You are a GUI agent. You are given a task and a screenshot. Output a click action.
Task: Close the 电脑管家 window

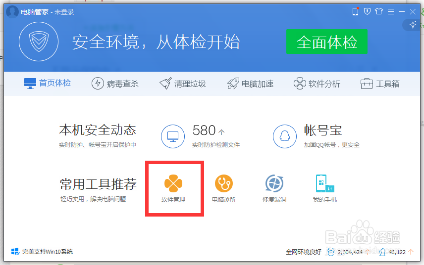pyautogui.click(x=413, y=11)
